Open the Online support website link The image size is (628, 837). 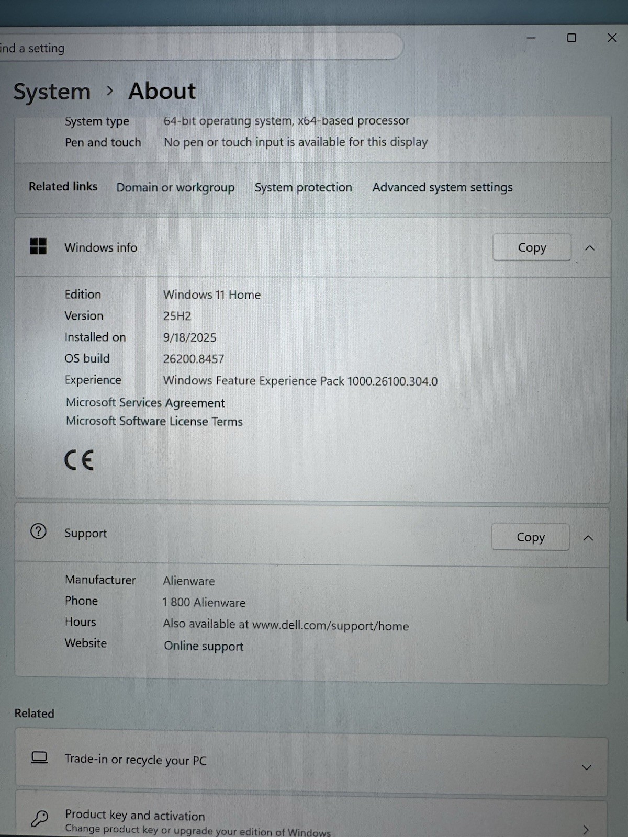click(204, 646)
